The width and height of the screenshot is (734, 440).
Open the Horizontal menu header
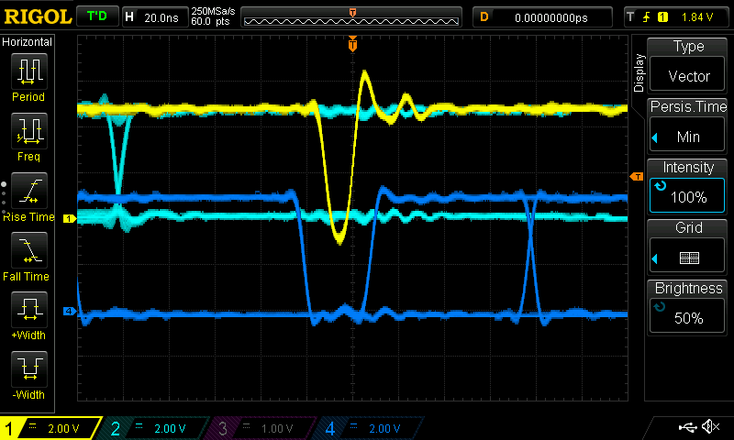[x=28, y=42]
